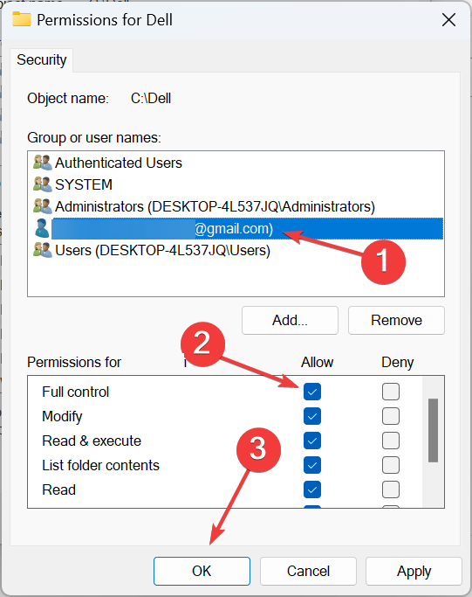Screen dimensions: 472x597
Task: Close the Permissions for Dell dialog
Action: point(448,20)
